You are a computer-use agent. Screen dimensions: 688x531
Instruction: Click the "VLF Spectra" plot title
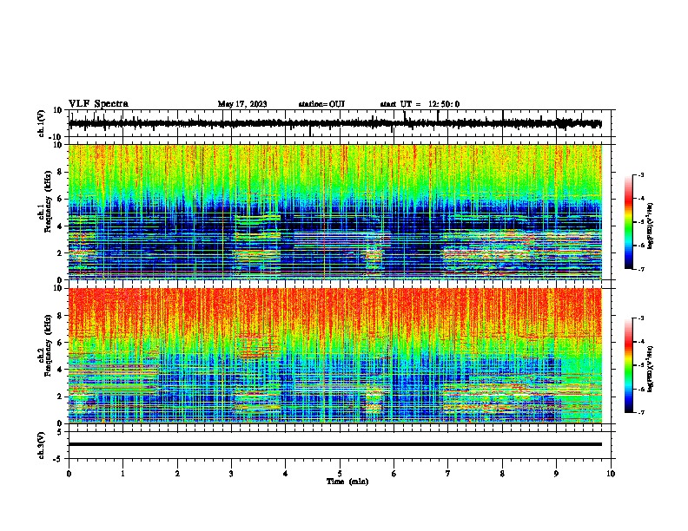98,104
